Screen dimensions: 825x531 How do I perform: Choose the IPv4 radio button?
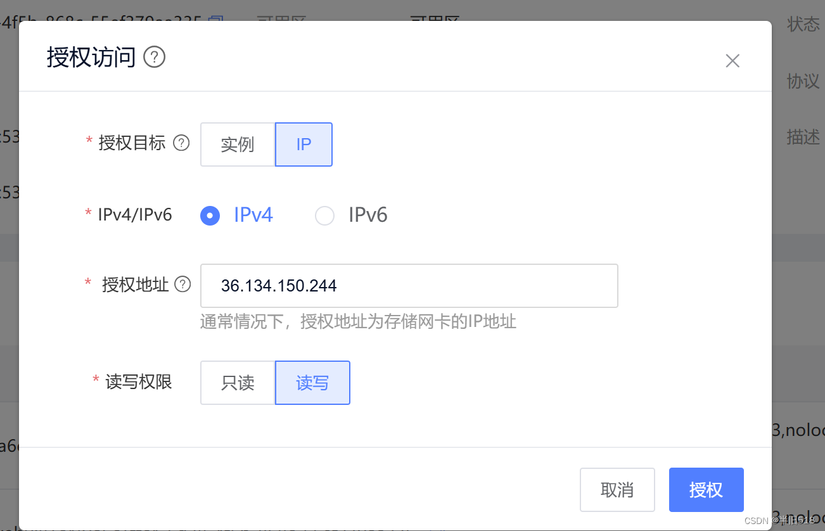[210, 216]
